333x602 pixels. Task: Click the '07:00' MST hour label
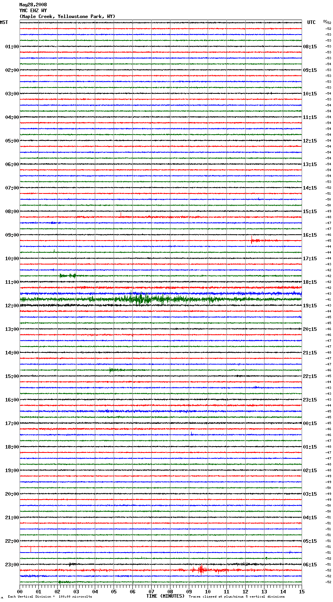pos(12,188)
